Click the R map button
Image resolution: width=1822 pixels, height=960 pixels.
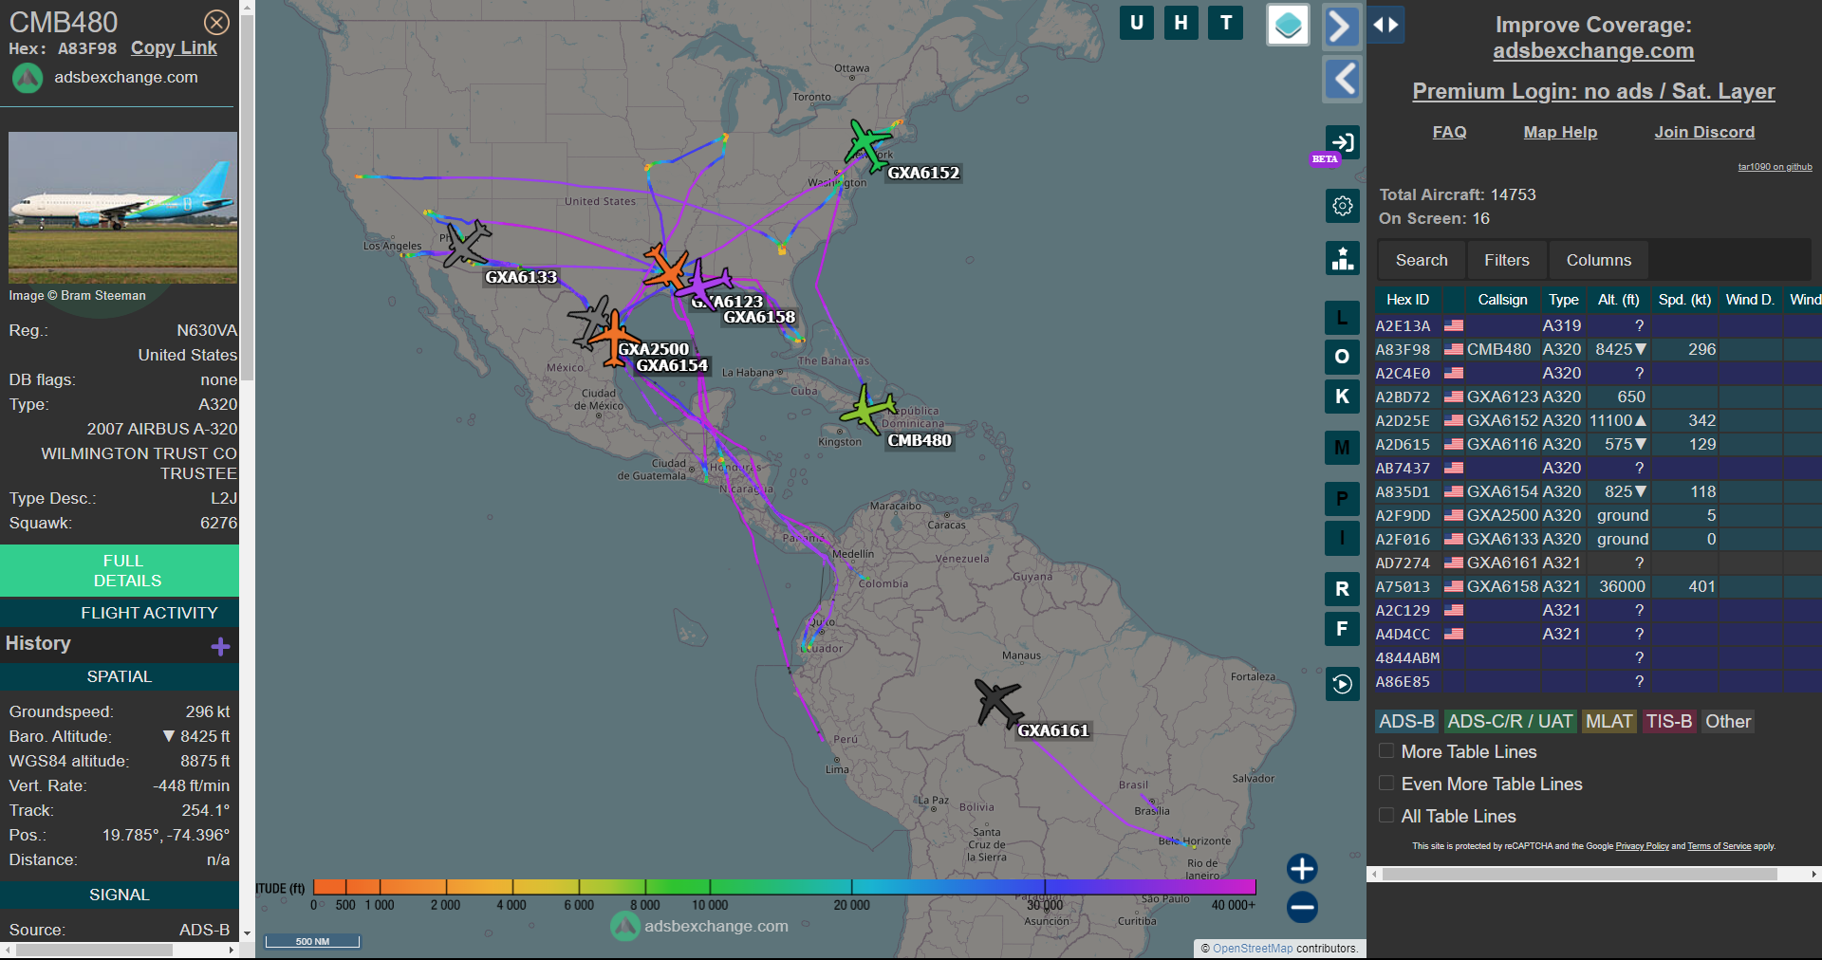1342,589
